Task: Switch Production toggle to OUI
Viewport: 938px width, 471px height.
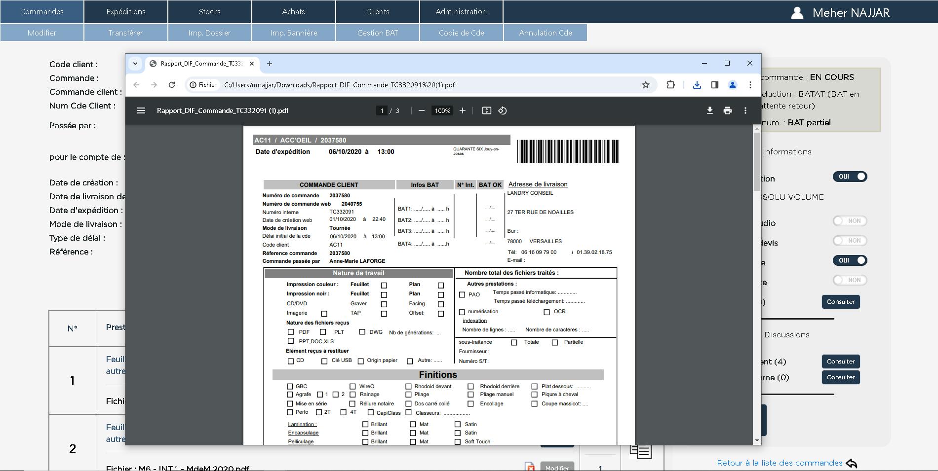Action: click(x=850, y=176)
